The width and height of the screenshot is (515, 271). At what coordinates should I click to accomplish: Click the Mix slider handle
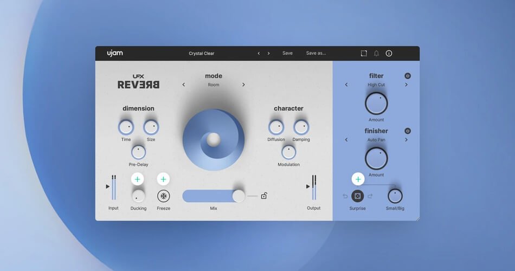(239, 196)
